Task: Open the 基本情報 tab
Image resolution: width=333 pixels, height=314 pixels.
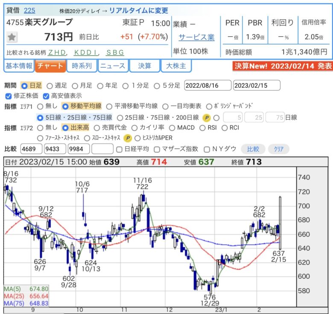Action: tap(19, 66)
